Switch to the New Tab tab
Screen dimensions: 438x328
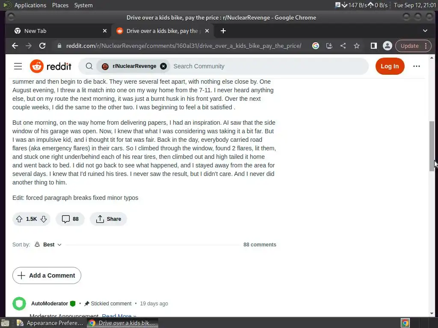[58, 31]
